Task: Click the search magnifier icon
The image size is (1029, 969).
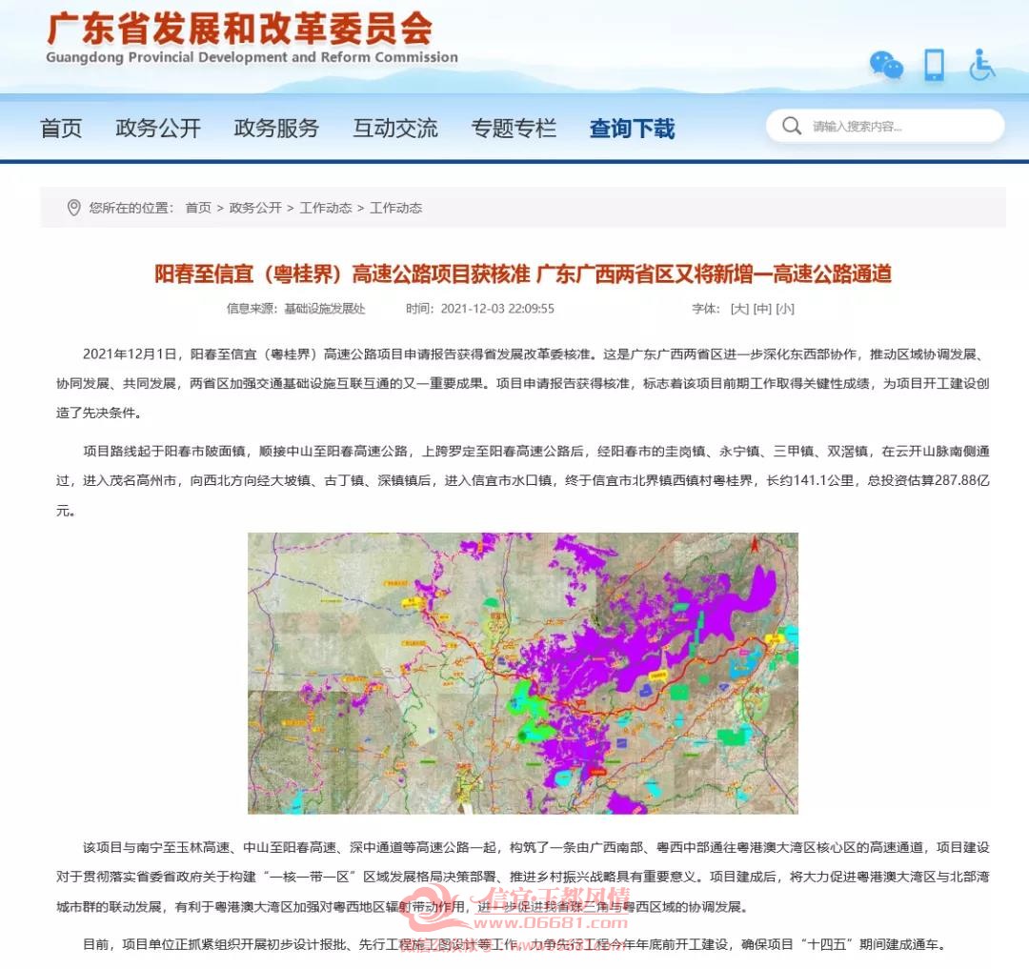Action: pyautogui.click(x=792, y=126)
